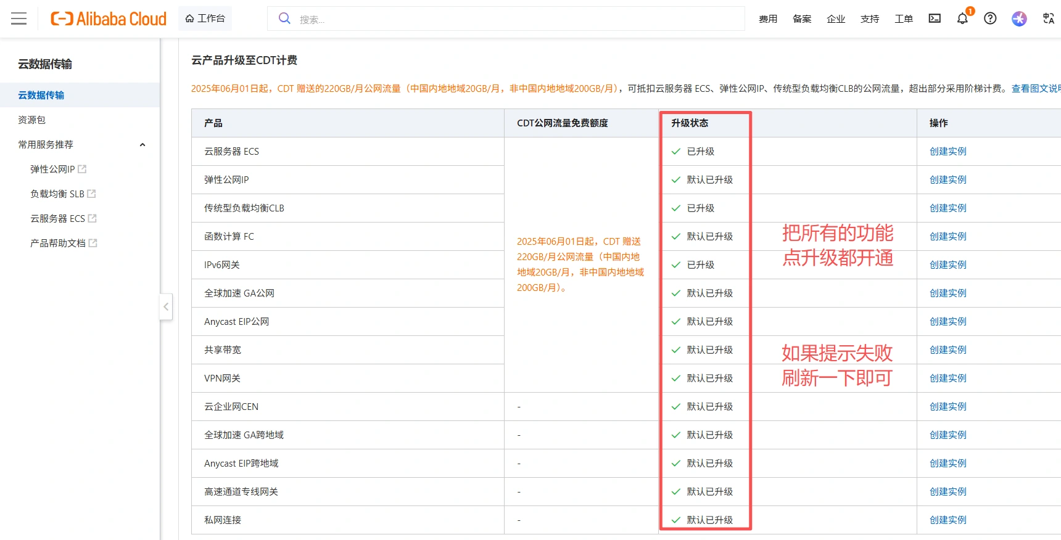Viewport: 1061px width, 540px height.
Task: Click the 默认已升级 status for VPN网关
Action: (x=703, y=378)
